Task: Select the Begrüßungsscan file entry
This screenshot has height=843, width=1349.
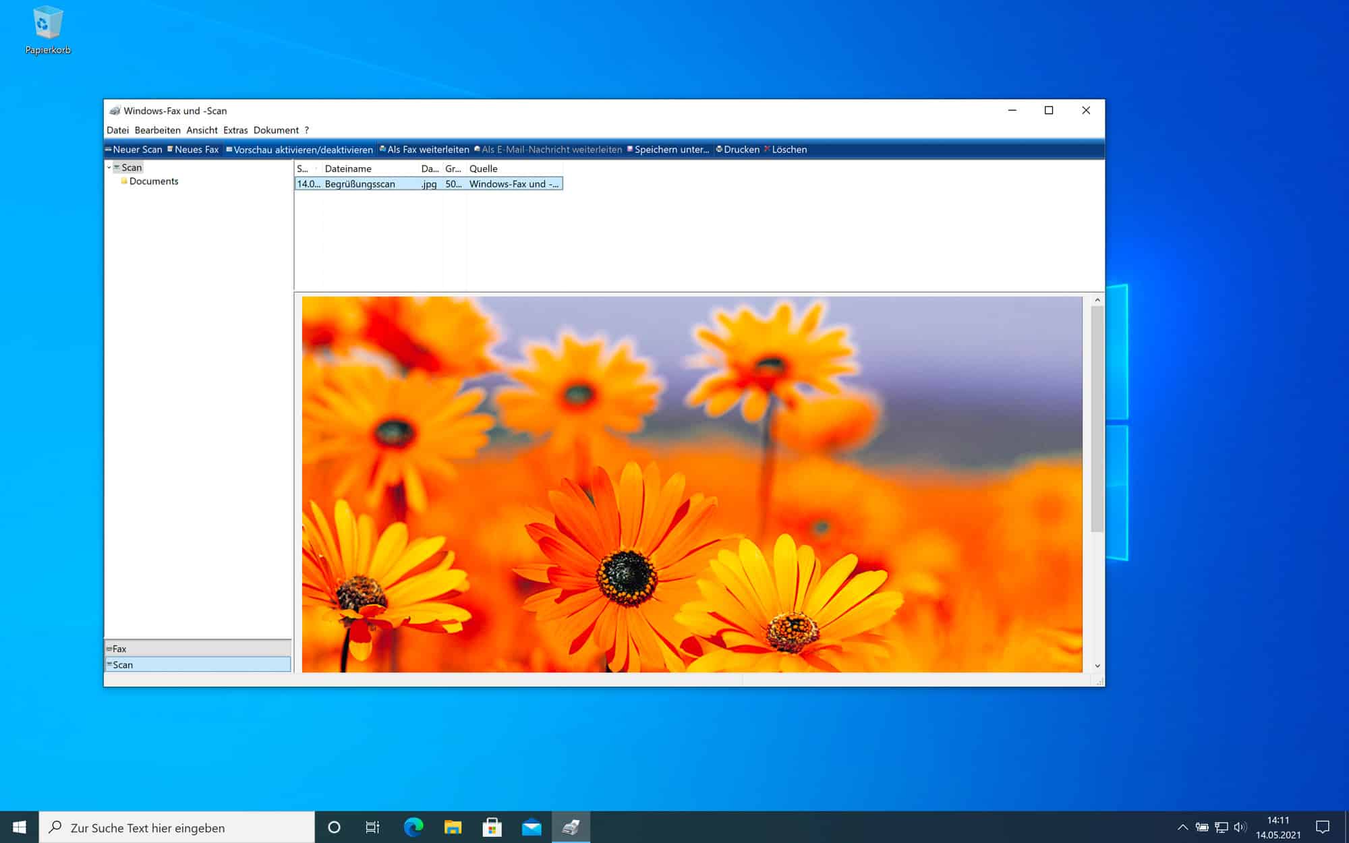Action: [360, 183]
